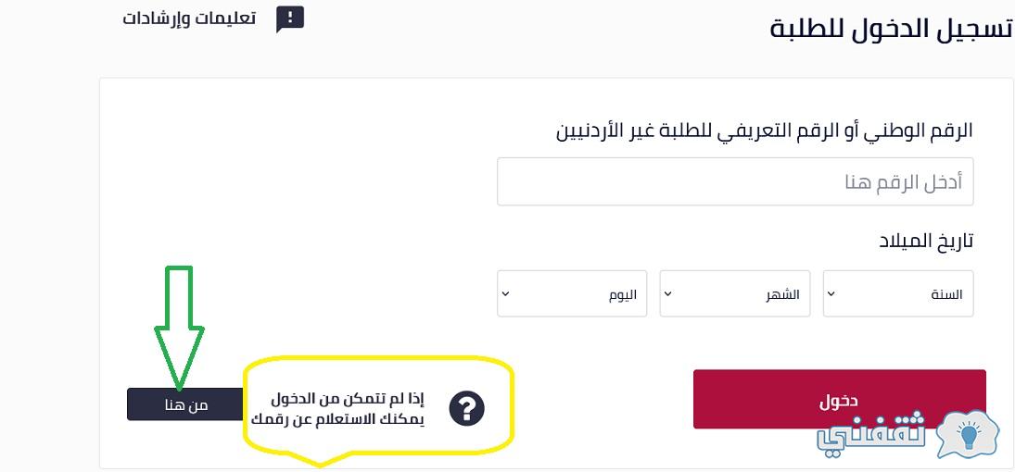Viewport: 1015px width, 472px height.
Task: Click the exclamation speech-bubble instructions icon
Action: pos(290,19)
